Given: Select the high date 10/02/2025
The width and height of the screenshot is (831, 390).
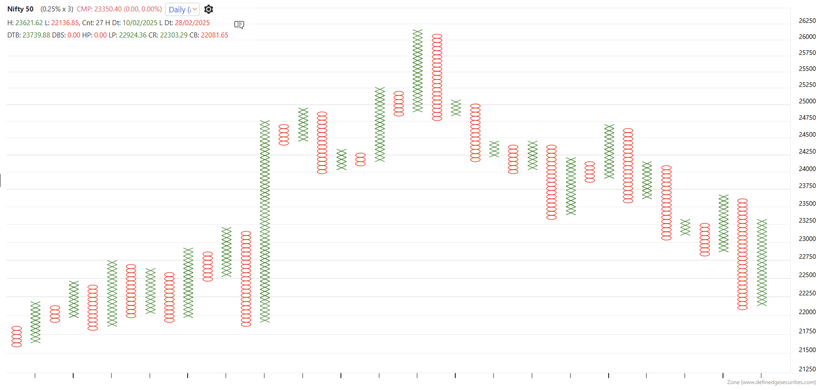Looking at the screenshot, I should 140,23.
